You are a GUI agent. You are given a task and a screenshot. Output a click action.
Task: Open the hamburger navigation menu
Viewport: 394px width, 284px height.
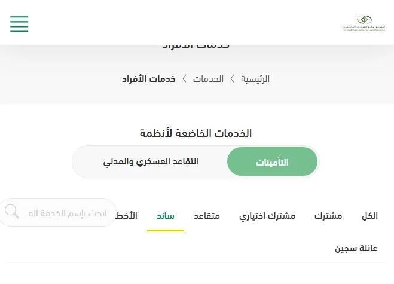19,24
